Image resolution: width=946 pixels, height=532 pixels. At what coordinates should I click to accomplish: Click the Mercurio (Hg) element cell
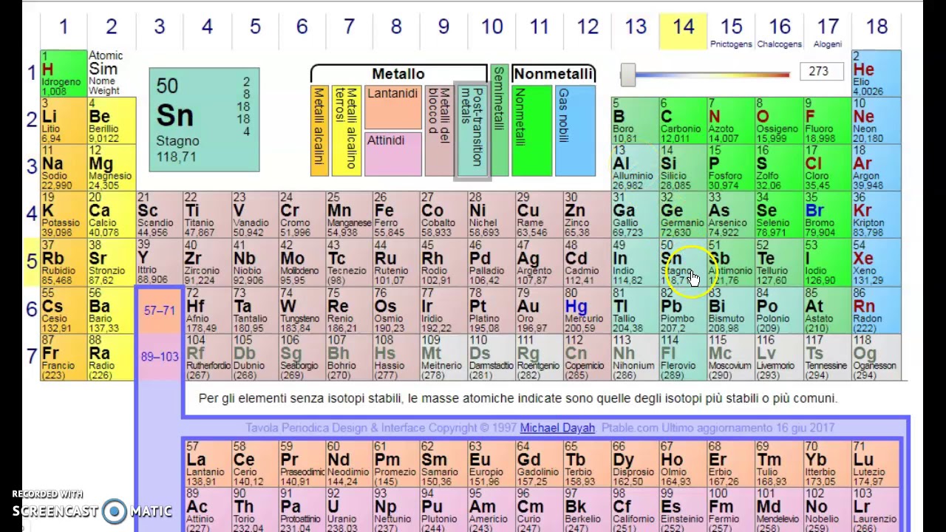click(x=588, y=310)
